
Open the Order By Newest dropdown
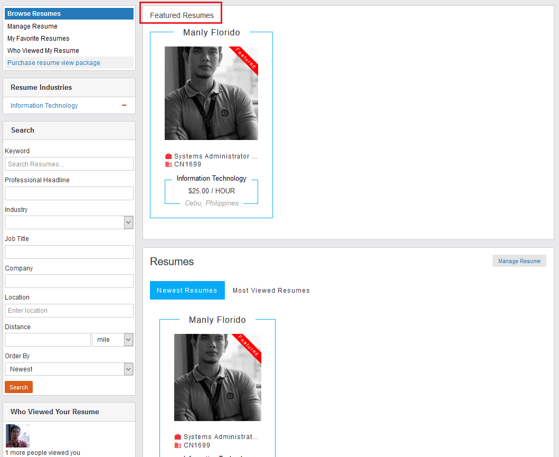[129, 369]
